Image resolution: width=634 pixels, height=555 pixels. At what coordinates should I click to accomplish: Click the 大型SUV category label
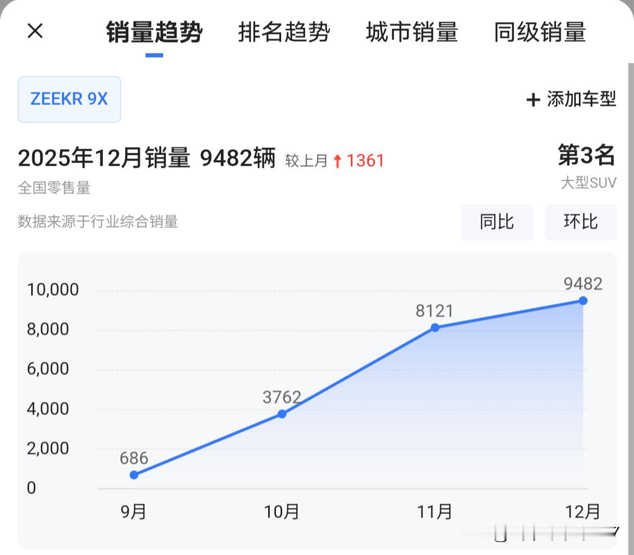[588, 183]
